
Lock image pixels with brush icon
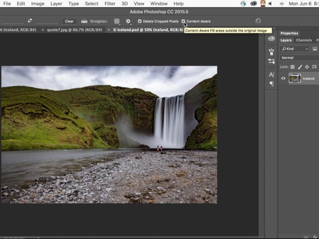(x=300, y=67)
